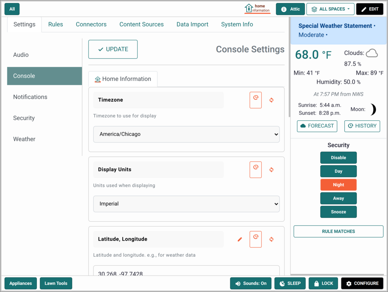Toggle Sounds: On button

(x=251, y=283)
